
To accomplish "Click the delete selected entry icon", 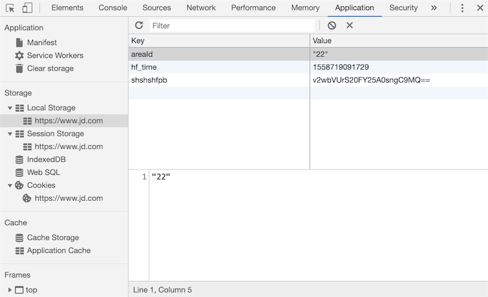I will 350,25.
